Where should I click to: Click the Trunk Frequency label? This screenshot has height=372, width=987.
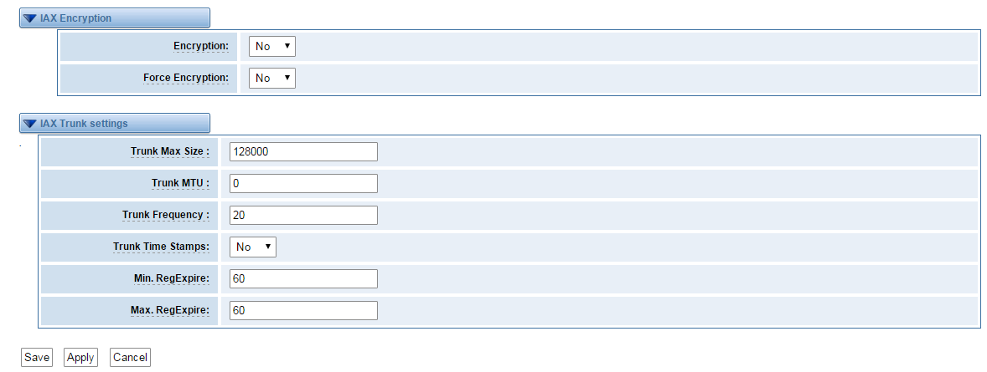point(166,215)
